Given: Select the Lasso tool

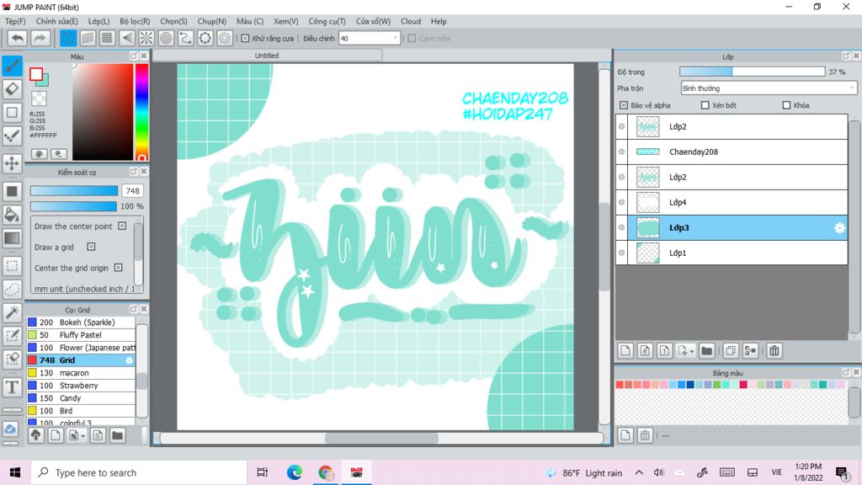Looking at the screenshot, I should (12, 290).
